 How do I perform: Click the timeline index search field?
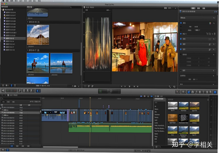click(x=21, y=99)
